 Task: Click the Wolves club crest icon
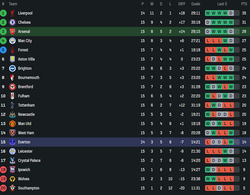(13, 179)
